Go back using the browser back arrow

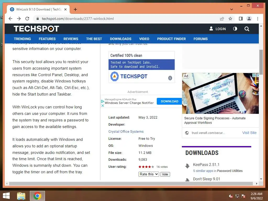click(10, 19)
